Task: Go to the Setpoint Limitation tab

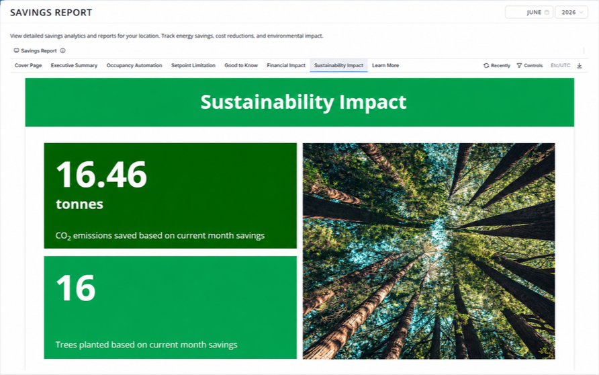Action: pos(193,65)
